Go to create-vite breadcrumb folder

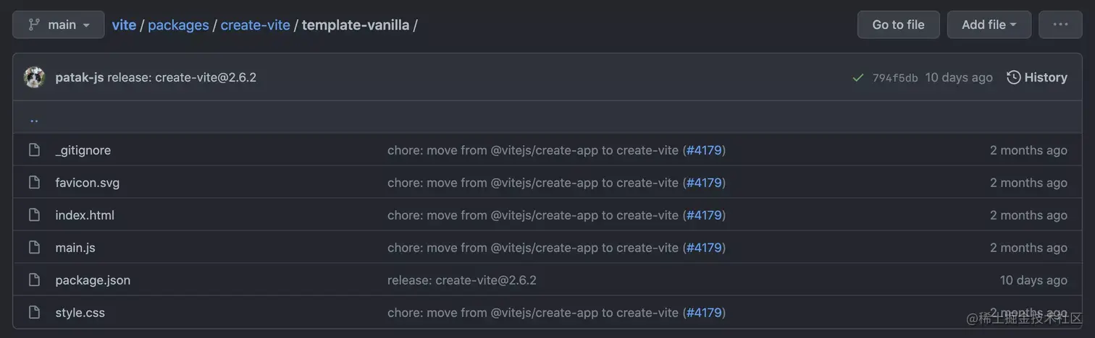pos(255,25)
